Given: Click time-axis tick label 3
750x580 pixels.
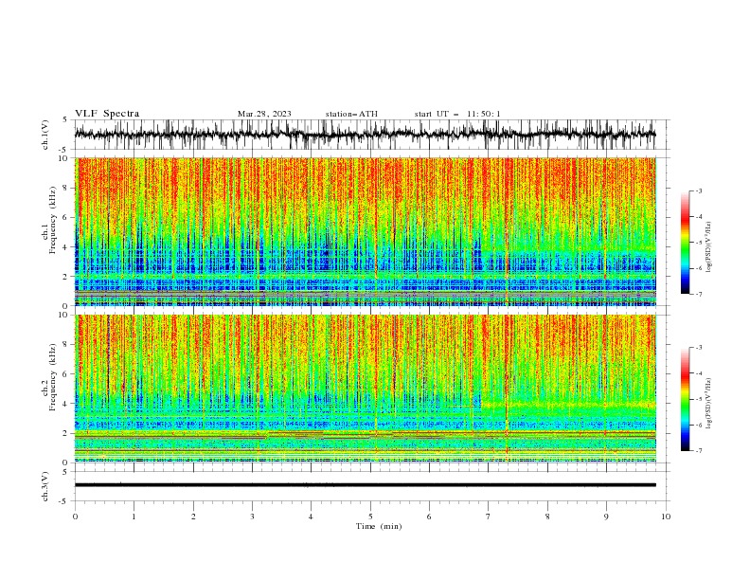Looking at the screenshot, I should tap(252, 517).
